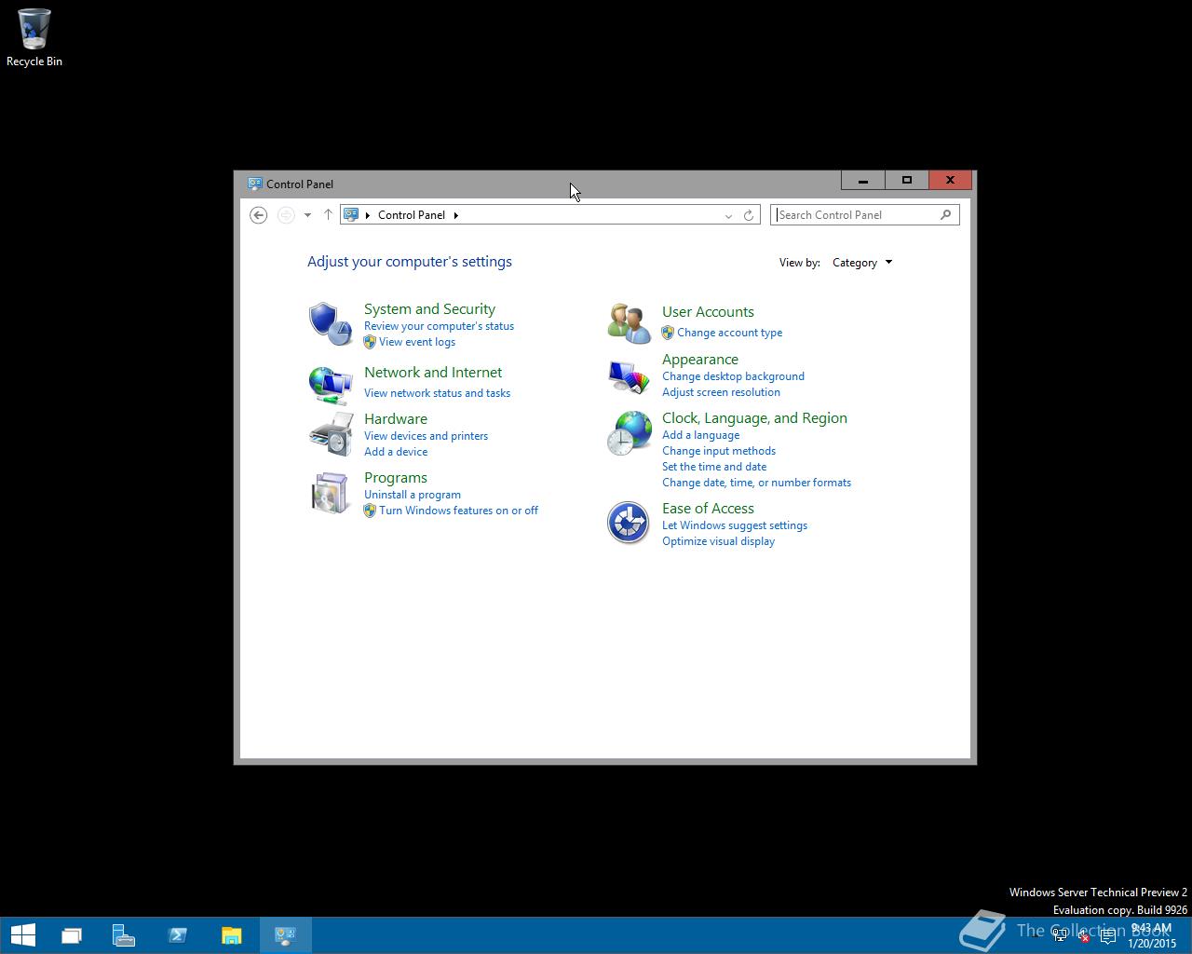Image resolution: width=1192 pixels, height=954 pixels.
Task: Click the Control Panel title bar icon
Action: click(x=254, y=184)
